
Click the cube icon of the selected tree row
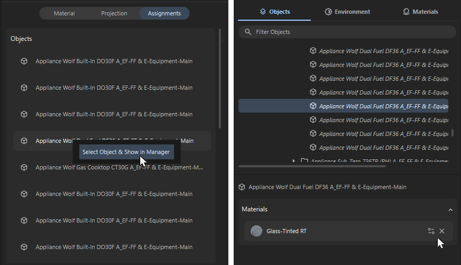313,106
